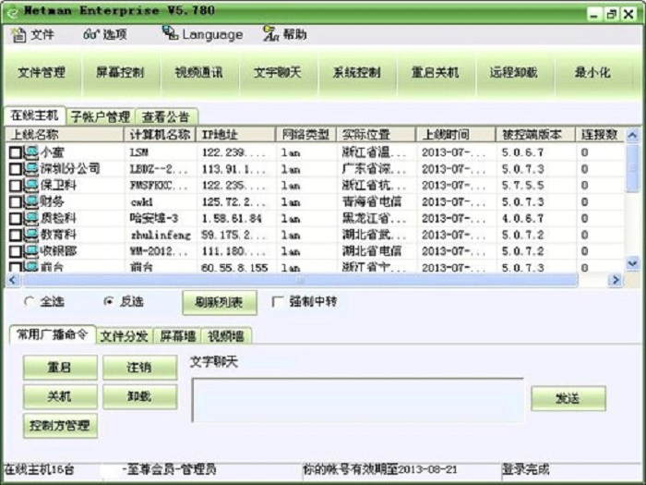Click computer icon beside 财务
Viewport: 646px width, 485px height.
point(30,202)
